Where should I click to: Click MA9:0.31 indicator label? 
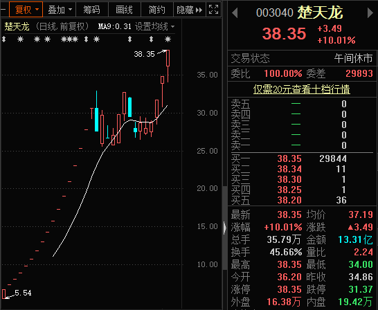114,26
